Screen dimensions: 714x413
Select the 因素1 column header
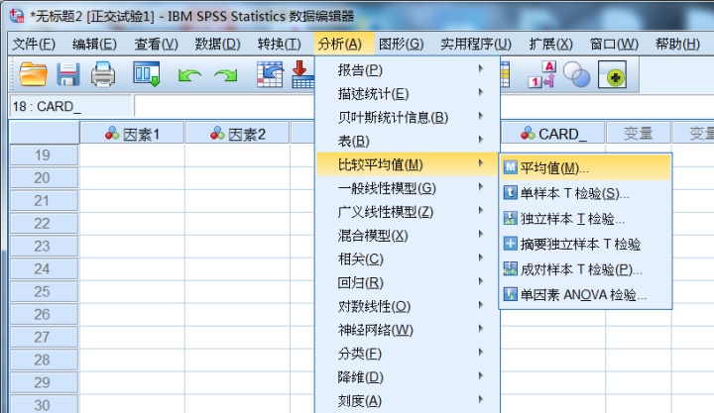(x=132, y=134)
